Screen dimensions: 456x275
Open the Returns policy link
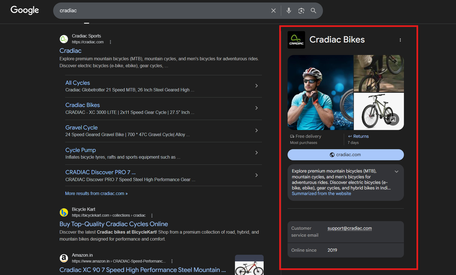point(361,137)
